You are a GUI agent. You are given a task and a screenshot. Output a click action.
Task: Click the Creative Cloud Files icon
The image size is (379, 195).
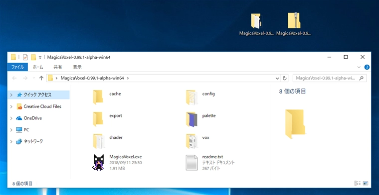pyautogui.click(x=19, y=106)
